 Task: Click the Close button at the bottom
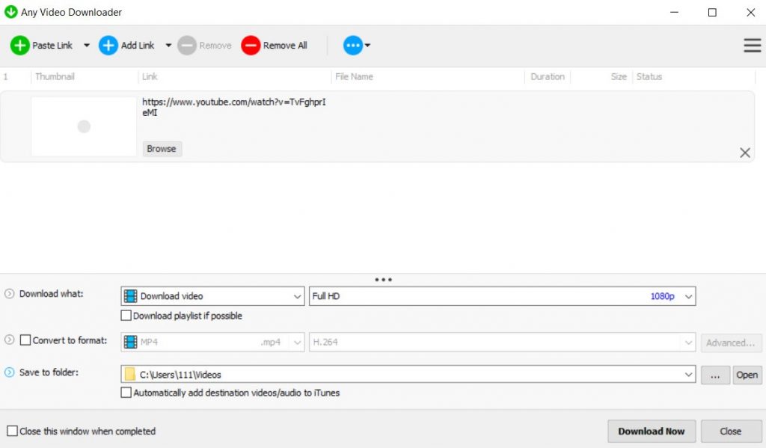(730, 432)
